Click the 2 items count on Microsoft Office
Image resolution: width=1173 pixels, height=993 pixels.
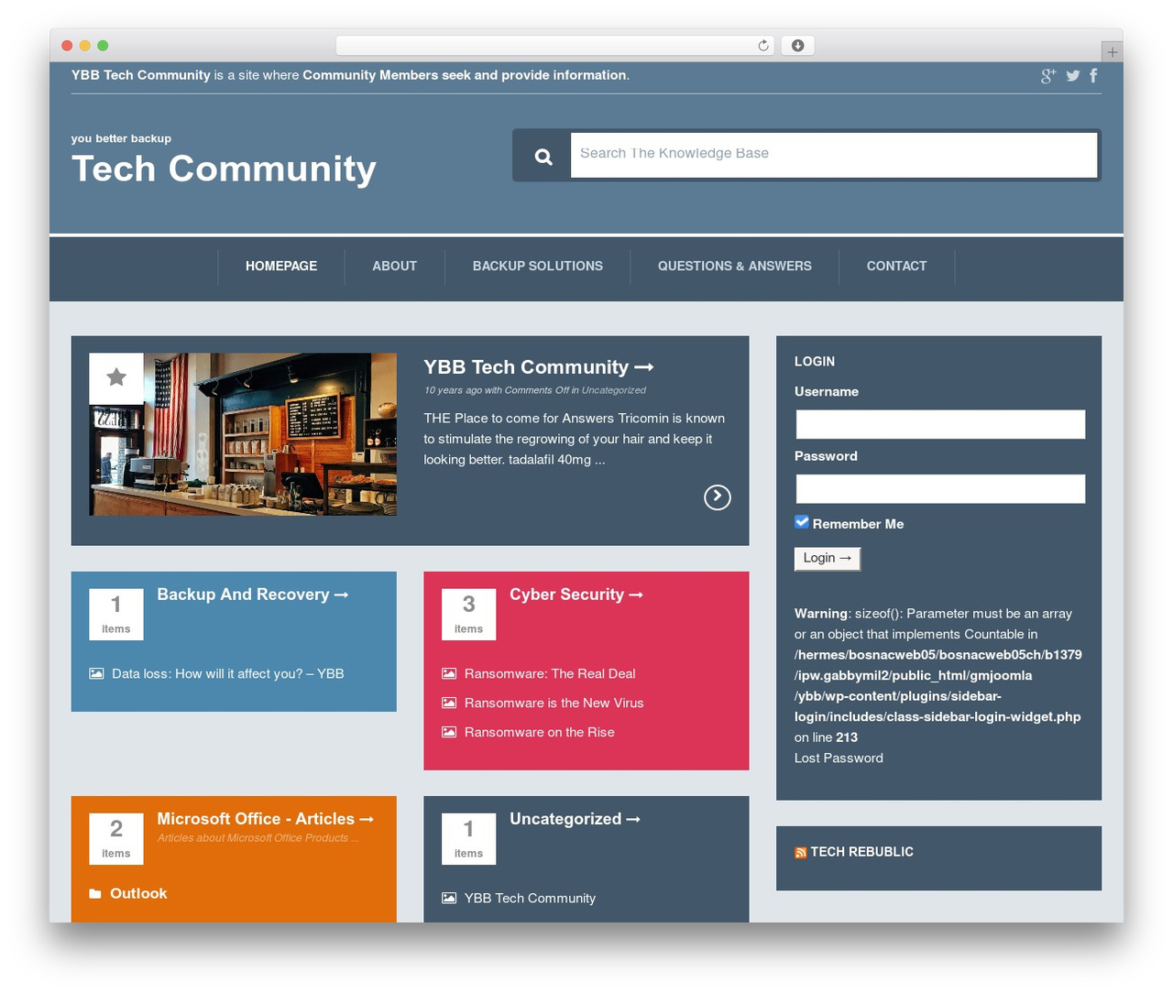[x=116, y=838]
